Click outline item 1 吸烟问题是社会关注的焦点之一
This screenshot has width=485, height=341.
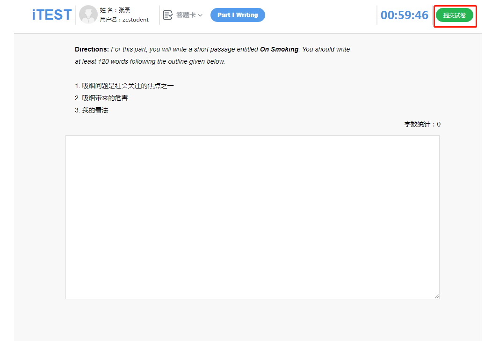point(124,86)
